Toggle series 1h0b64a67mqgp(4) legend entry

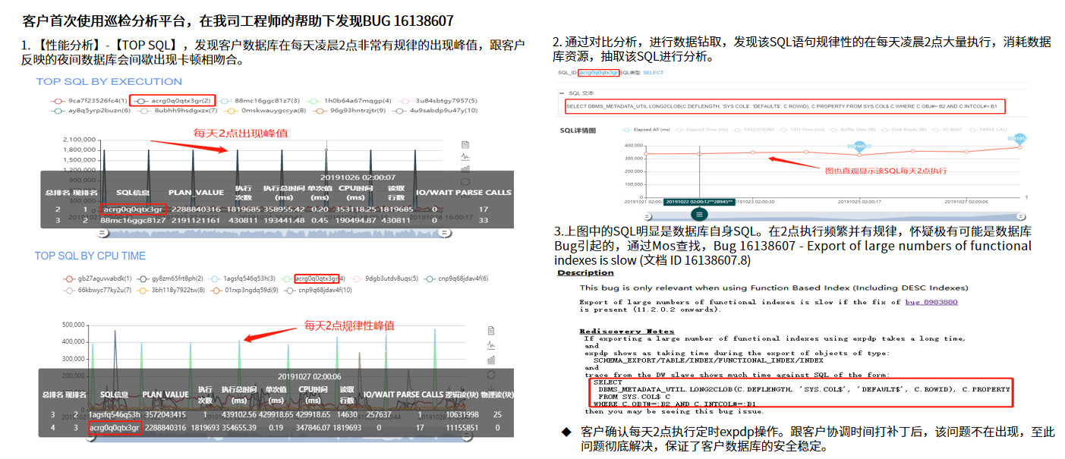point(349,100)
